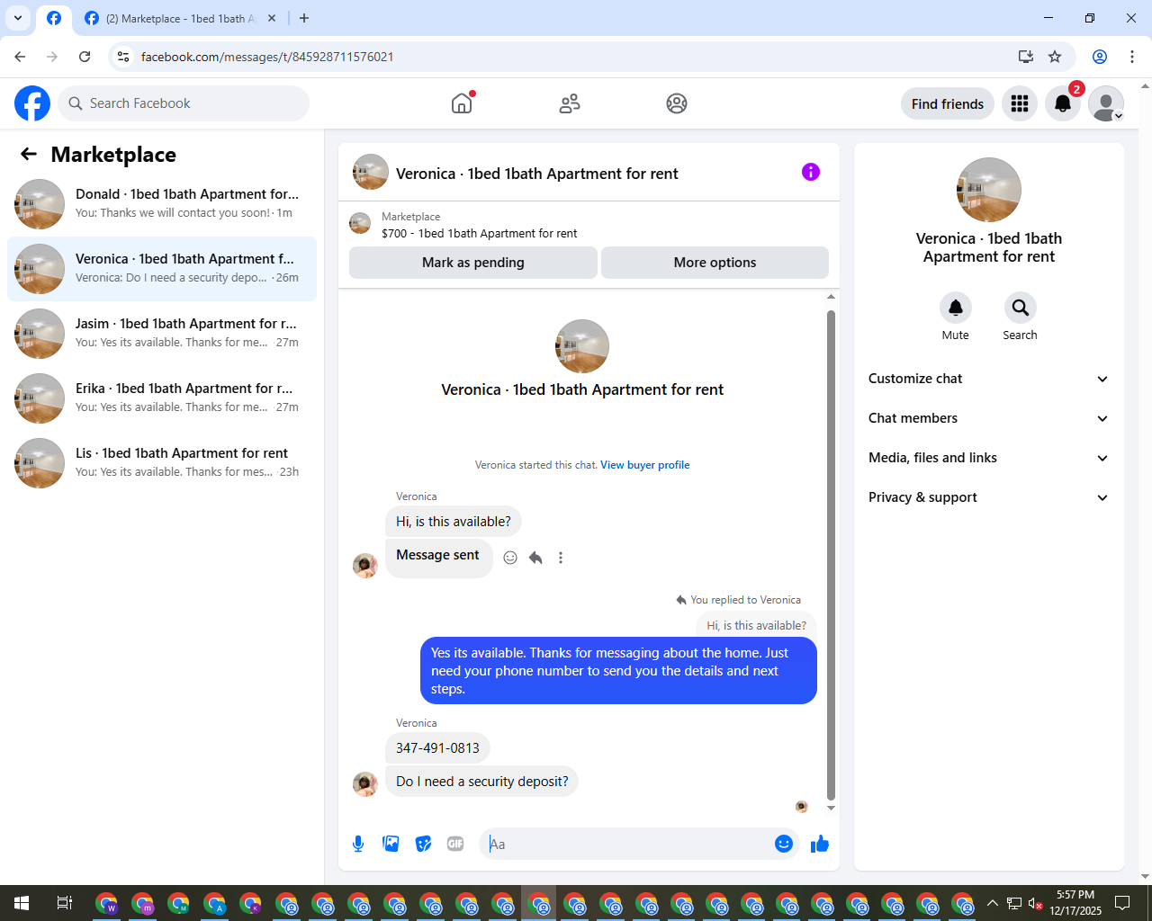Image resolution: width=1152 pixels, height=921 pixels.
Task: Click the phone number message 347-491-0813
Action: coord(437,748)
